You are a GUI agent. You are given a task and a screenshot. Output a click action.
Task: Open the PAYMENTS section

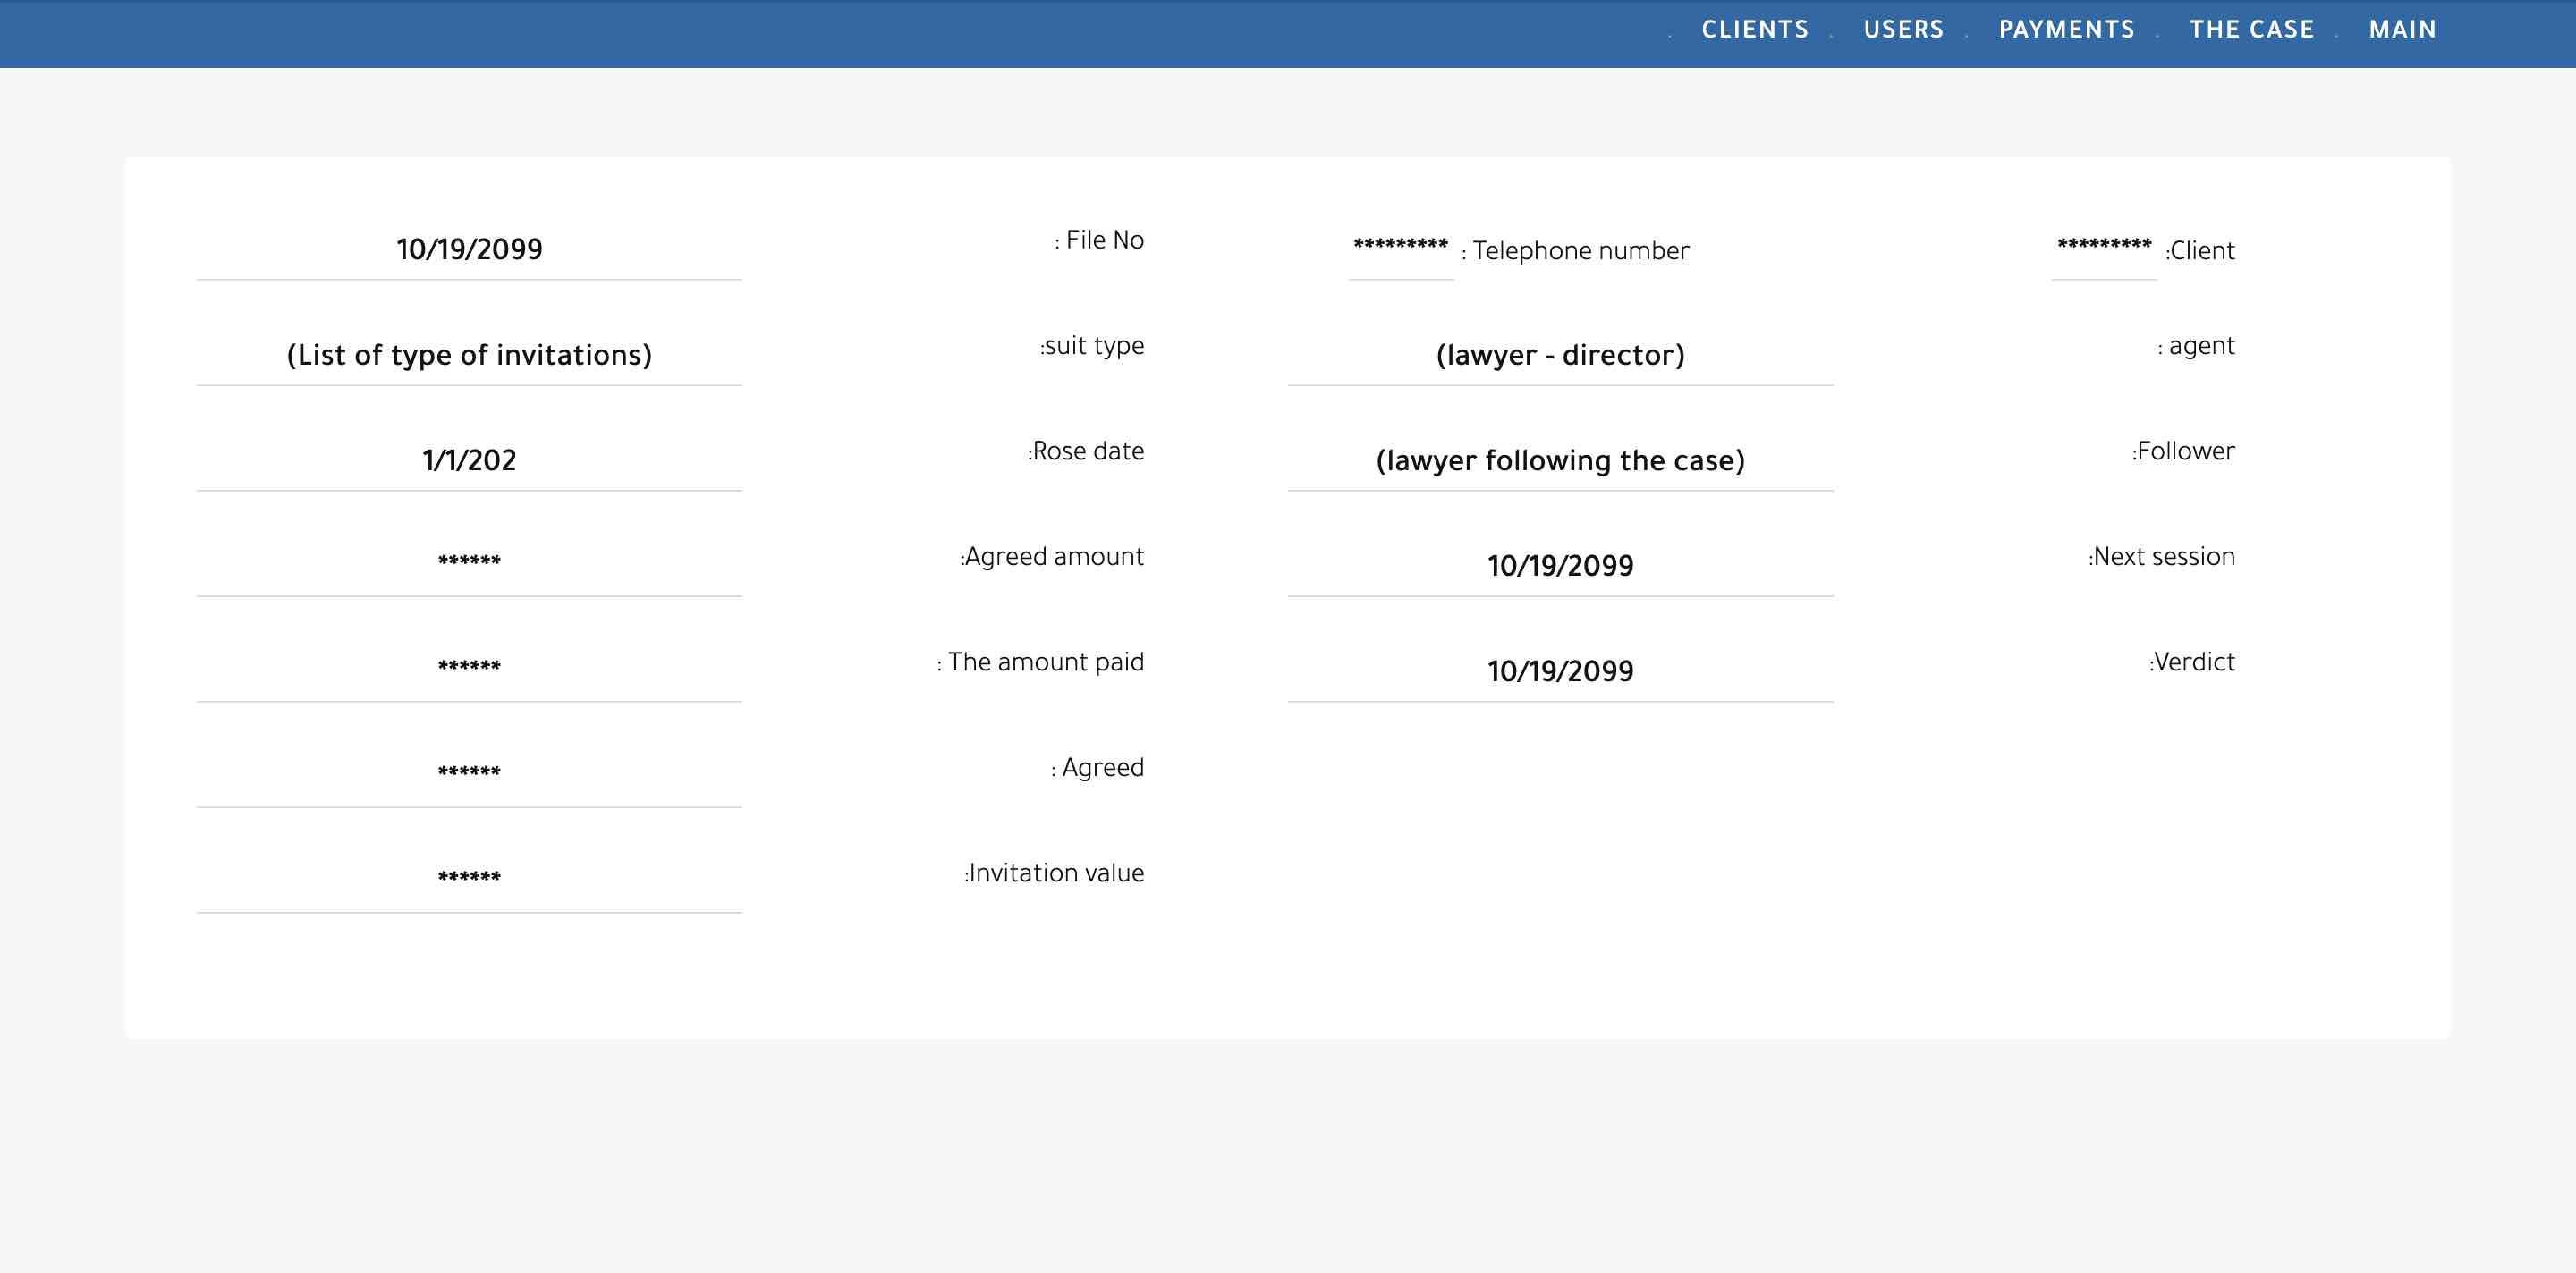[2066, 30]
